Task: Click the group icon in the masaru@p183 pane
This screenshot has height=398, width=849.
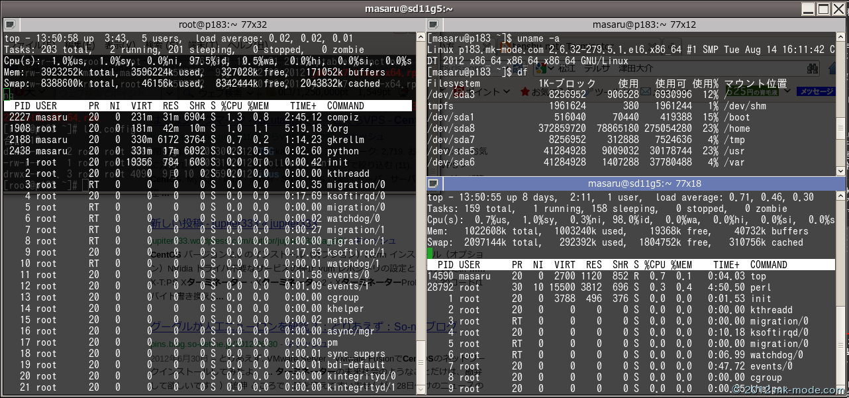Action: pos(433,25)
